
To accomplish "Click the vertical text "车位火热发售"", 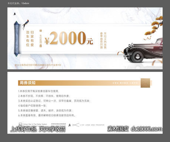I will [105, 41].
